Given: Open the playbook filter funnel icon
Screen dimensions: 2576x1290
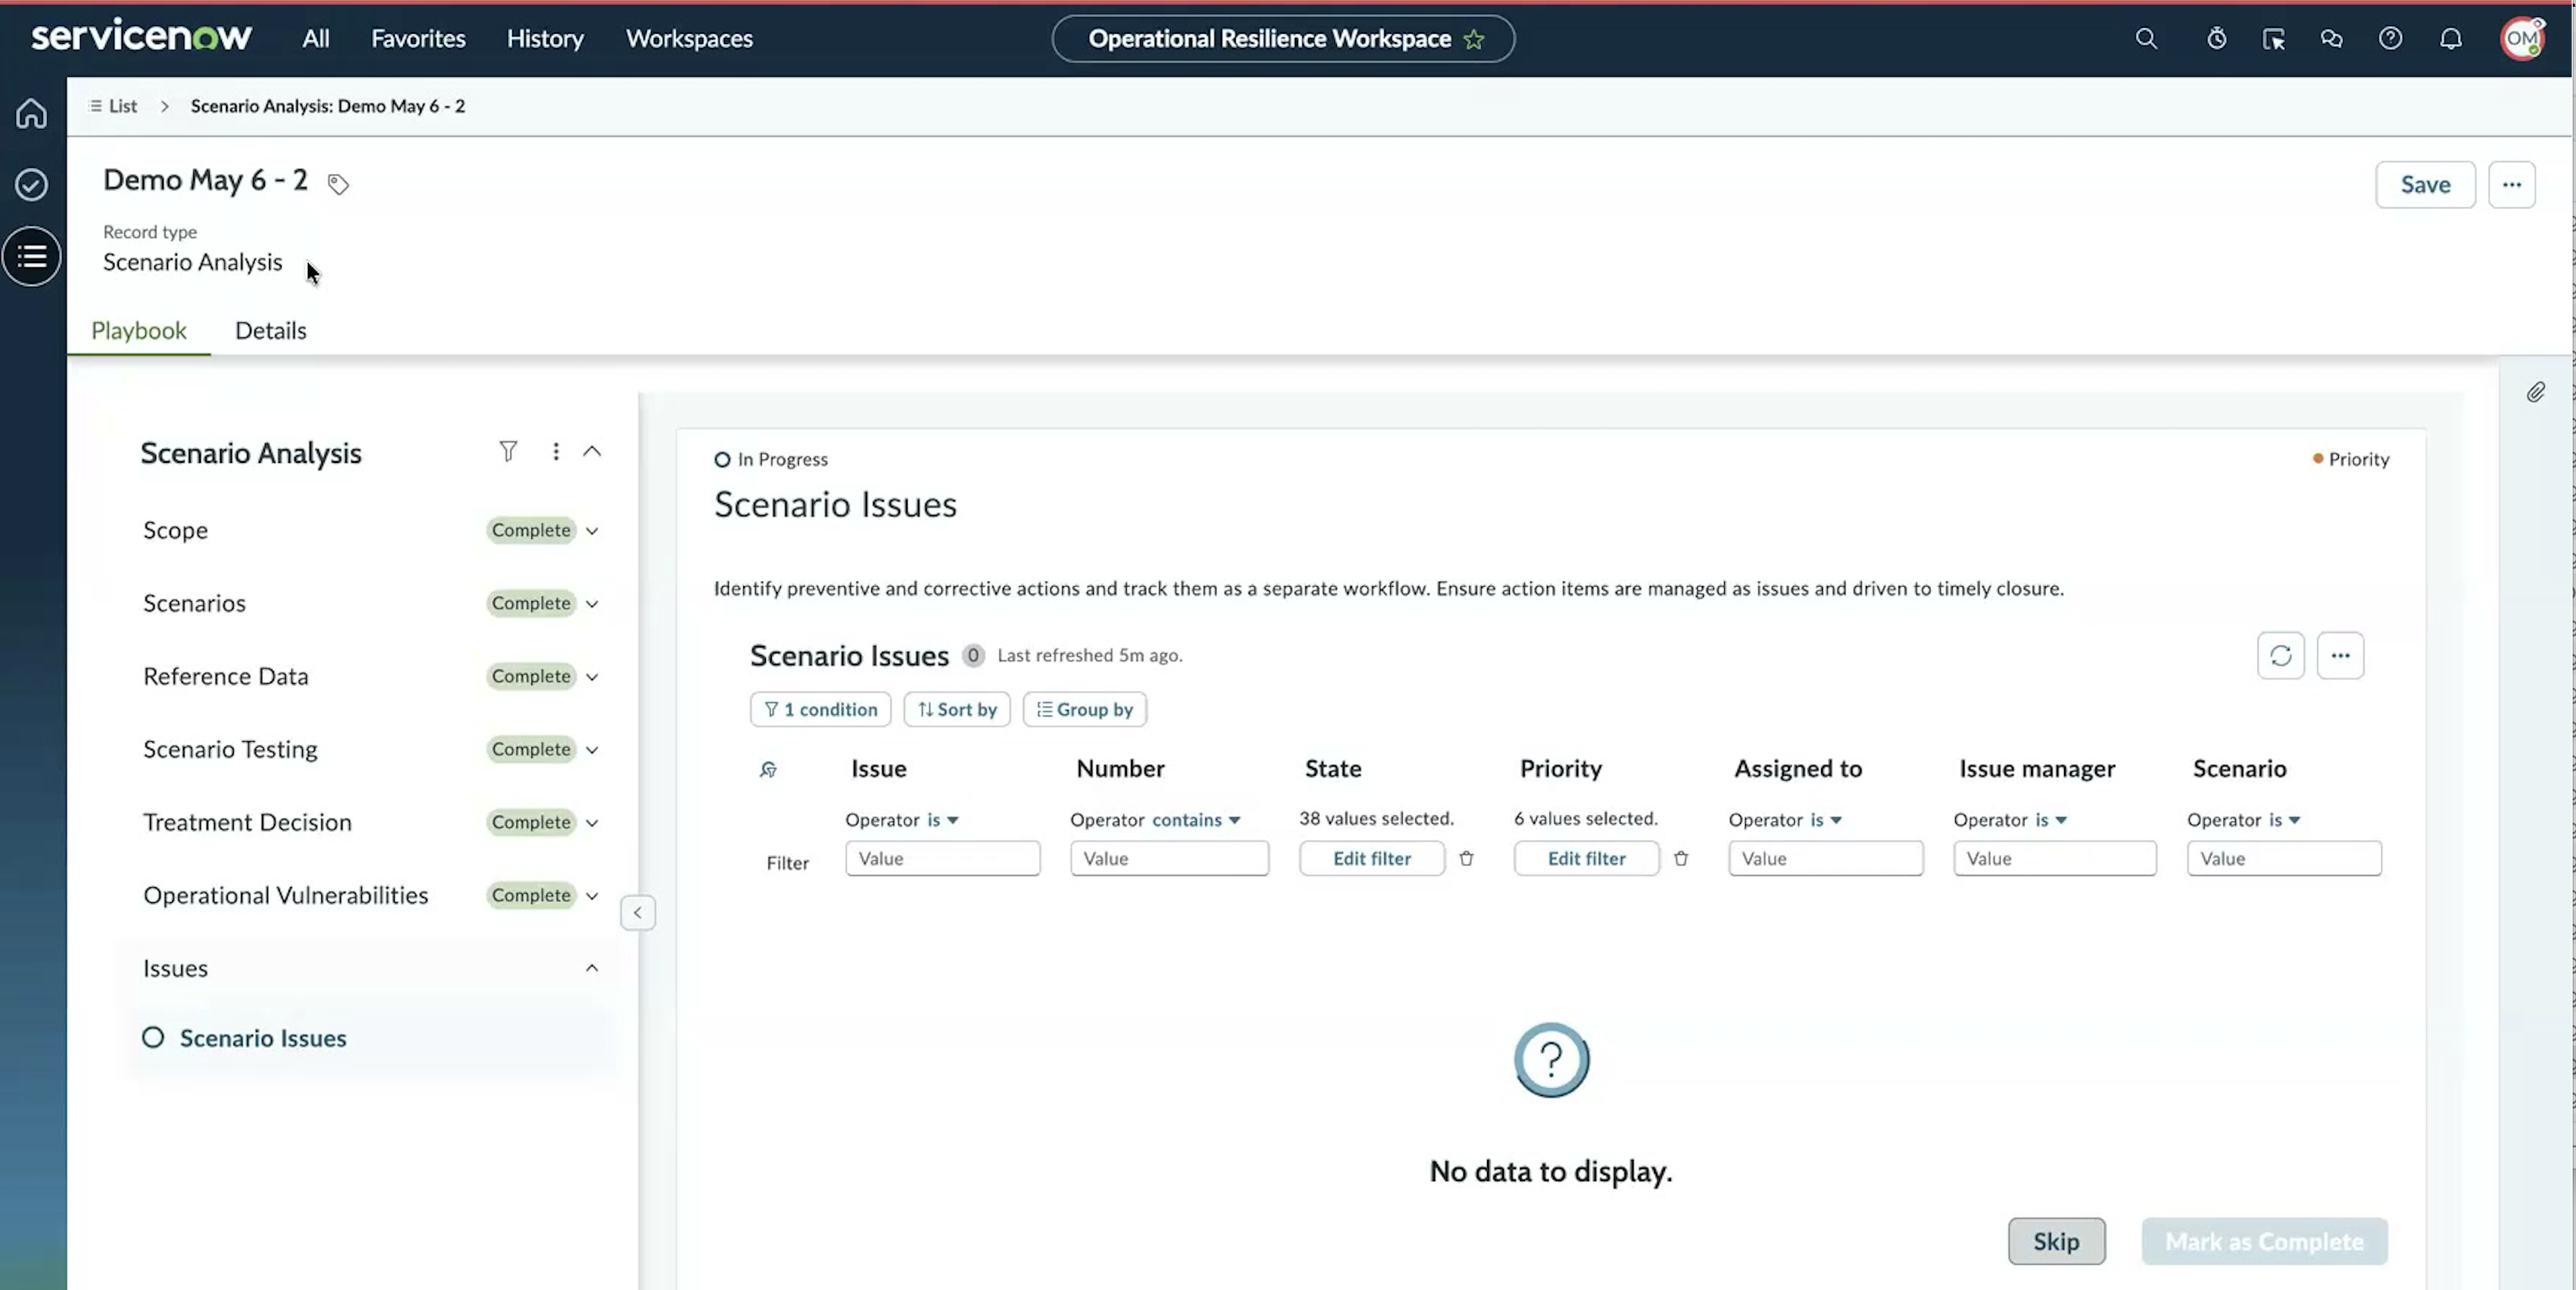Looking at the screenshot, I should coord(508,452).
